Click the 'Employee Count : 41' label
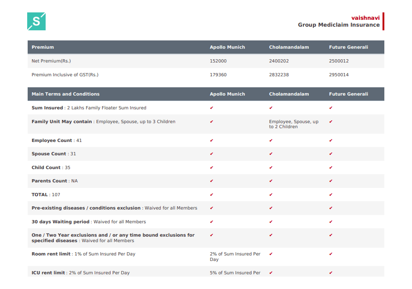Image resolution: width=412 pixels, height=289 pixels. click(x=57, y=141)
